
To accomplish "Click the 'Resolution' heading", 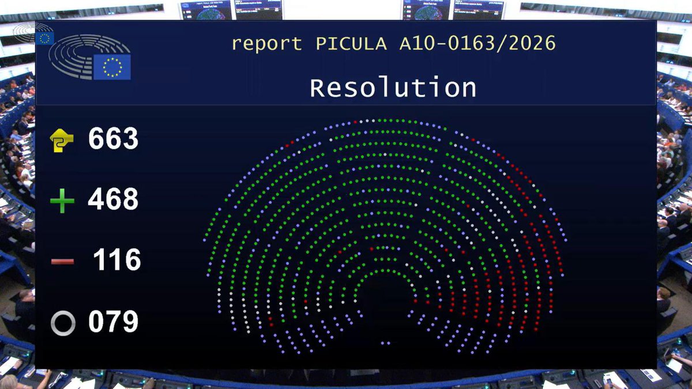I will click(393, 88).
